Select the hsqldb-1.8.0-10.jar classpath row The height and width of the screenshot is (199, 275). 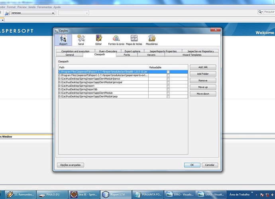click(123, 72)
